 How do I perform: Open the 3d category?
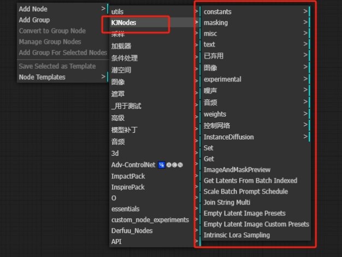click(155, 153)
